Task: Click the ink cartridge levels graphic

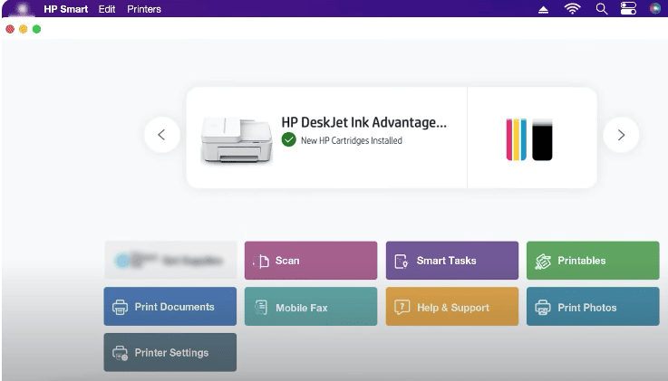Action: 528,138
